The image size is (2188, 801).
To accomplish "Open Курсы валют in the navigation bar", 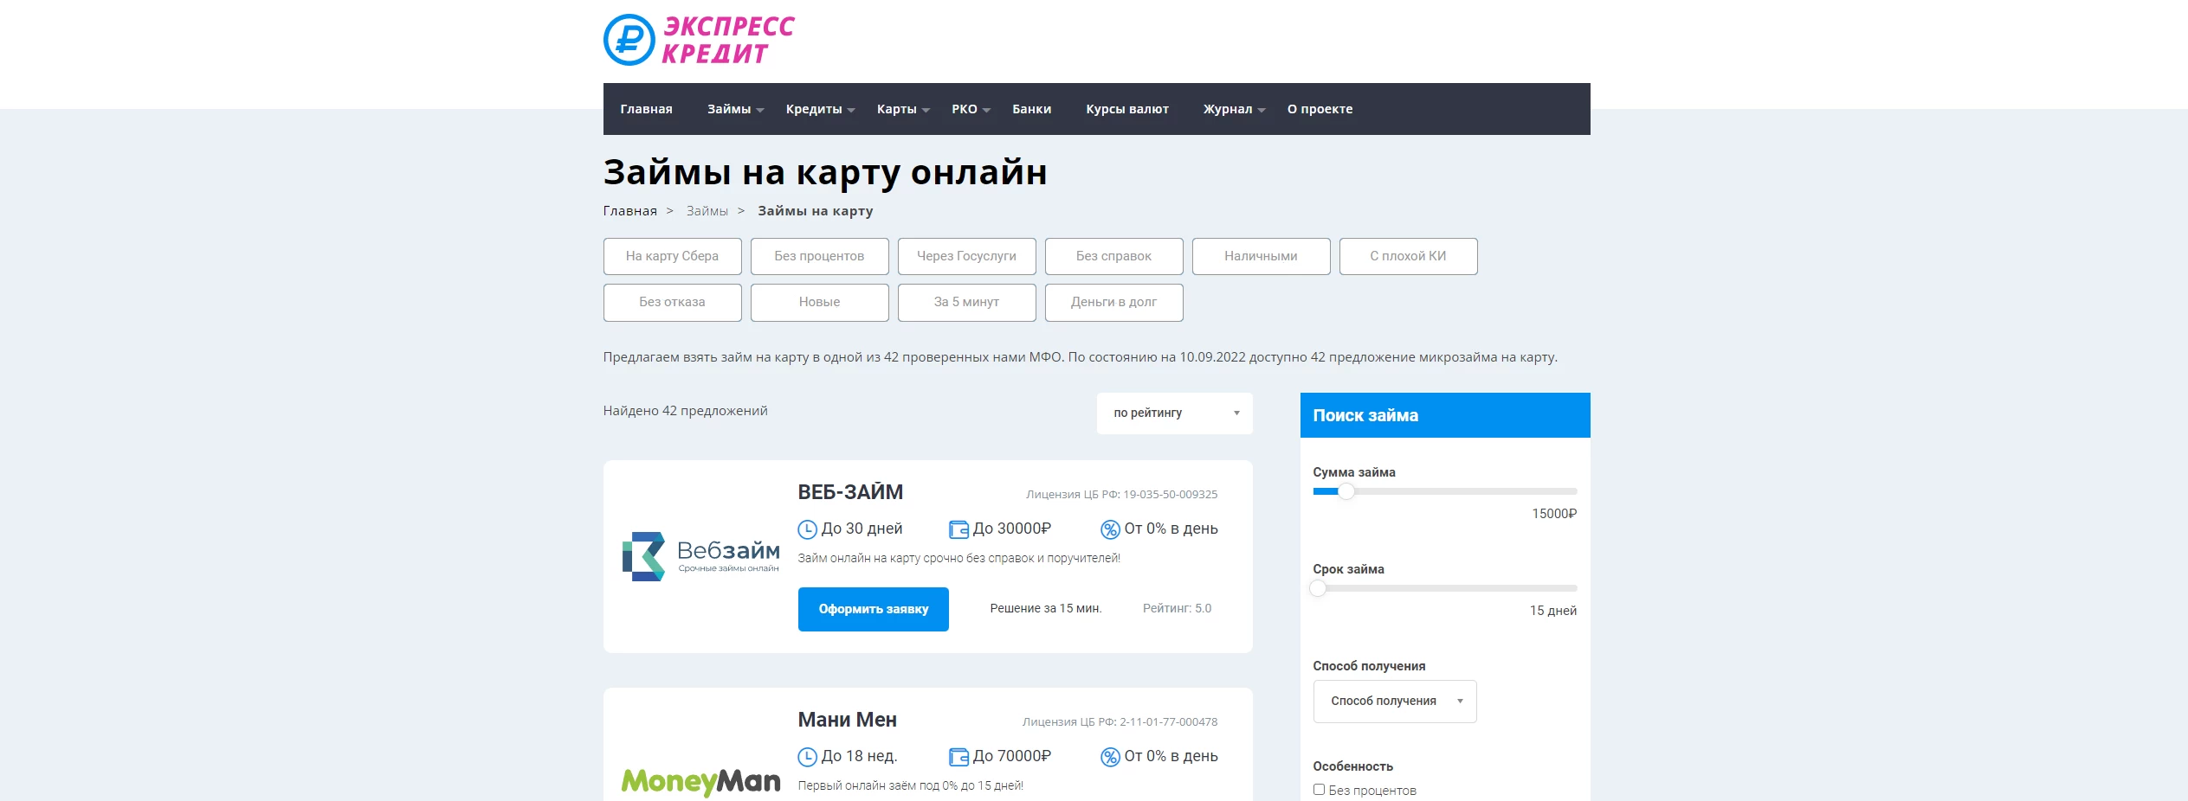I will click(1126, 109).
